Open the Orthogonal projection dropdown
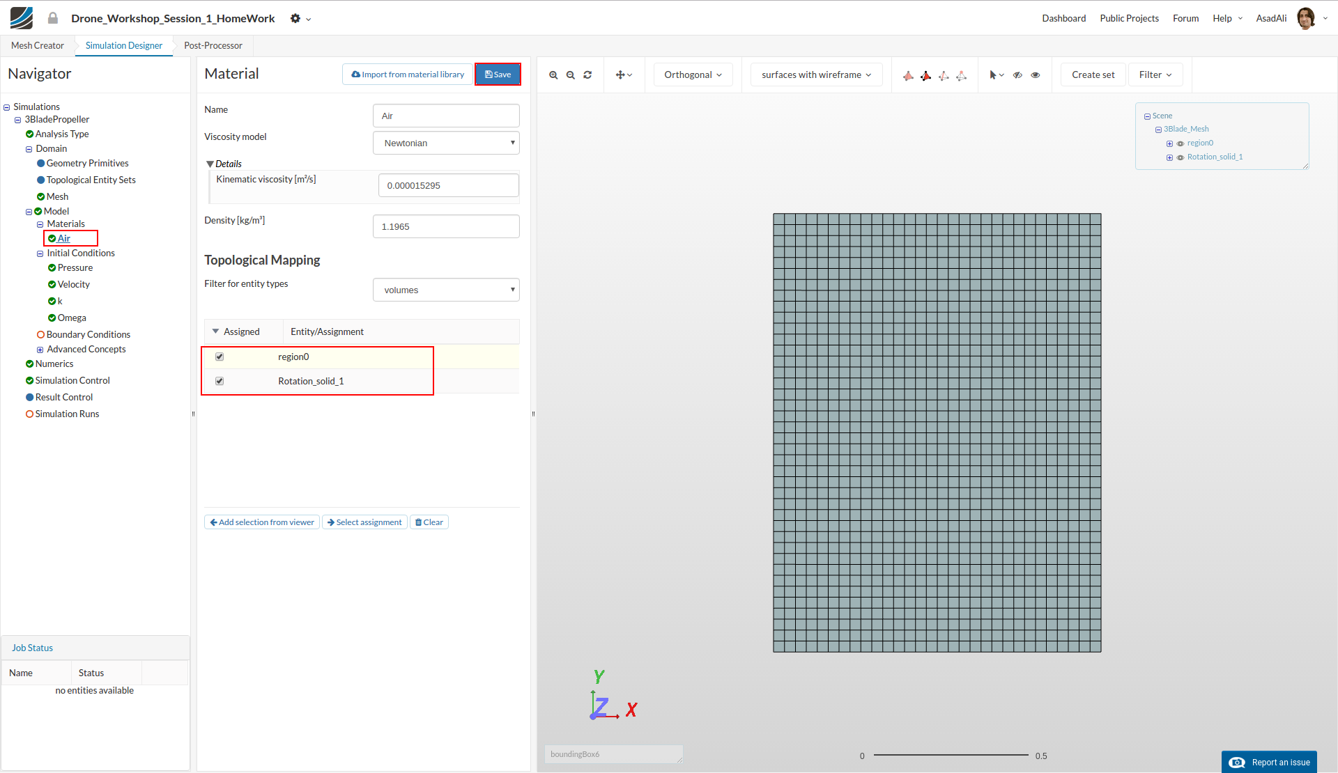This screenshot has height=773, width=1338. [x=693, y=75]
